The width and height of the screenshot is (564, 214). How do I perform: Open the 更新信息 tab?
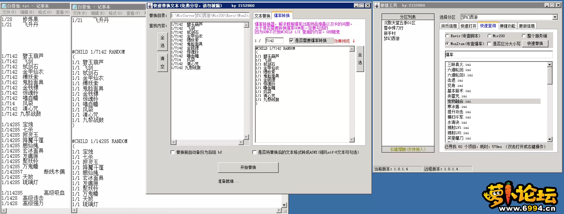pos(527,26)
